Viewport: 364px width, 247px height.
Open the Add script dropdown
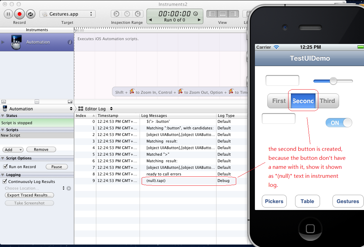(13, 150)
